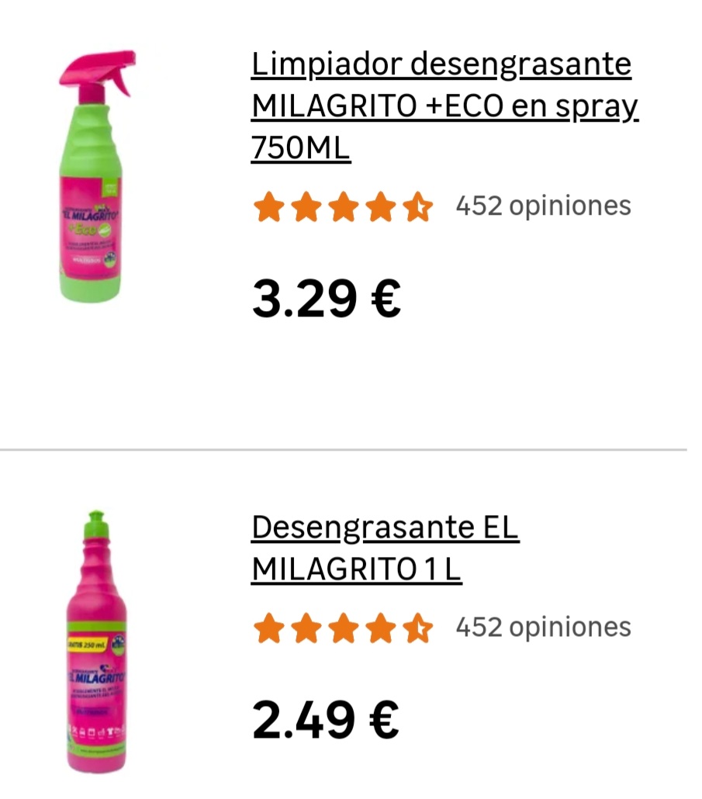
Task: View 452 opiniones for the 1 L desengrasante
Action: point(544,628)
